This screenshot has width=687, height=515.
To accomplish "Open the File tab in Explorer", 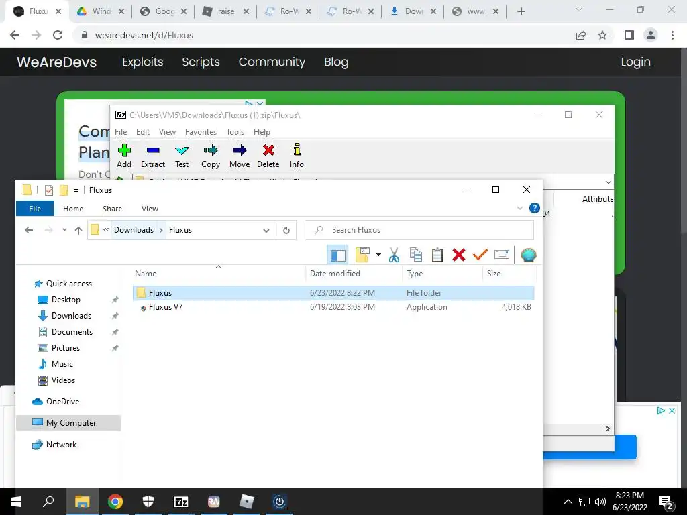I will [35, 209].
